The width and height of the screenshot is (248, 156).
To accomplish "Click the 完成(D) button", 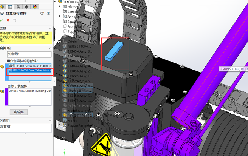I will [19, 112].
